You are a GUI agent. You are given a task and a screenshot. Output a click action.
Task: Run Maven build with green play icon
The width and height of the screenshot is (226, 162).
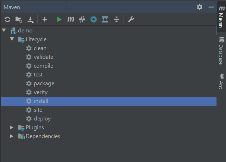(59, 19)
